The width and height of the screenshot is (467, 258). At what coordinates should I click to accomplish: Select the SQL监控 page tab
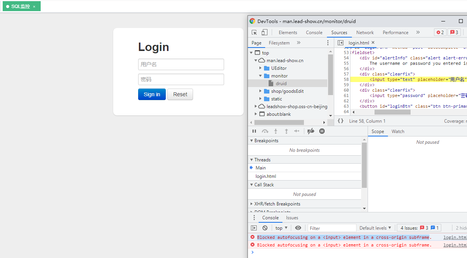(21, 7)
